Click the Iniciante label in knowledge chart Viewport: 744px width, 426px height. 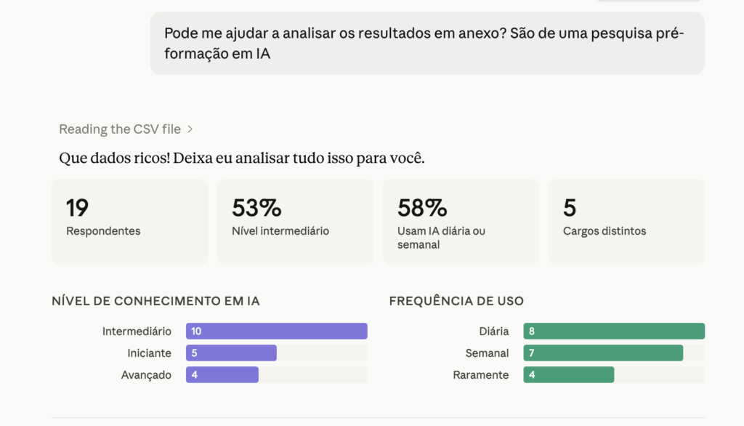(149, 353)
